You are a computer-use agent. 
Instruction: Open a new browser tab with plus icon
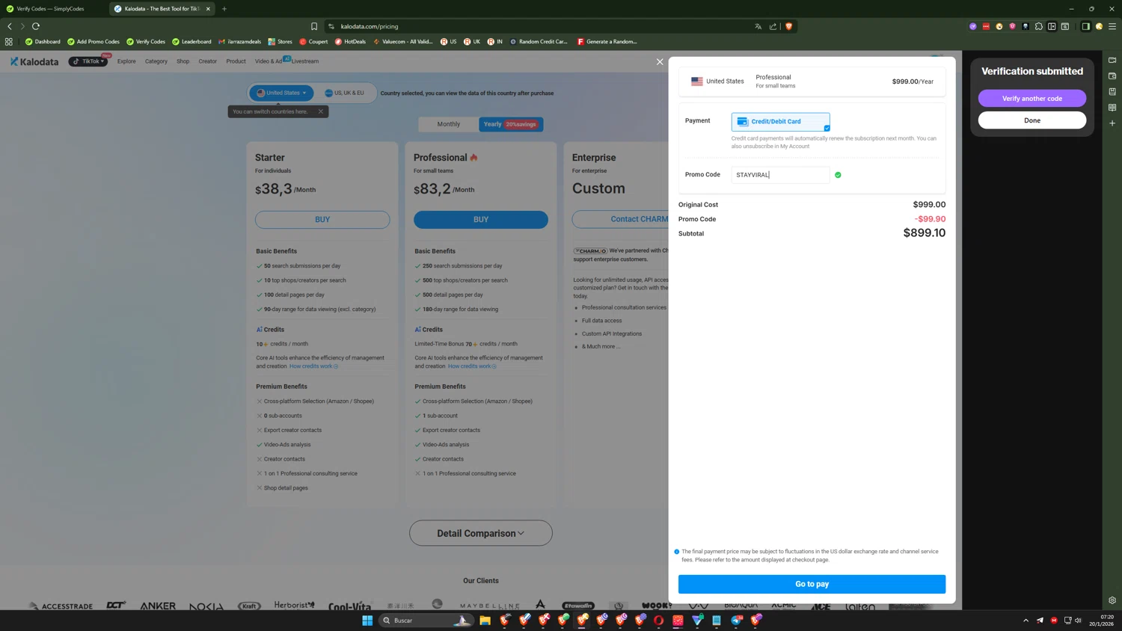point(224,9)
